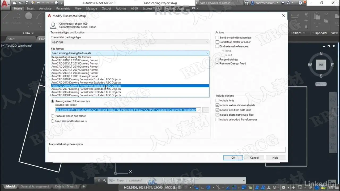
Task: Uncheck Include photometric web files
Action: (x=217, y=115)
